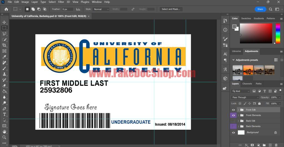Select the Frame tool
Image resolution: width=284 pixels, height=147 pixels.
(x=4, y=51)
